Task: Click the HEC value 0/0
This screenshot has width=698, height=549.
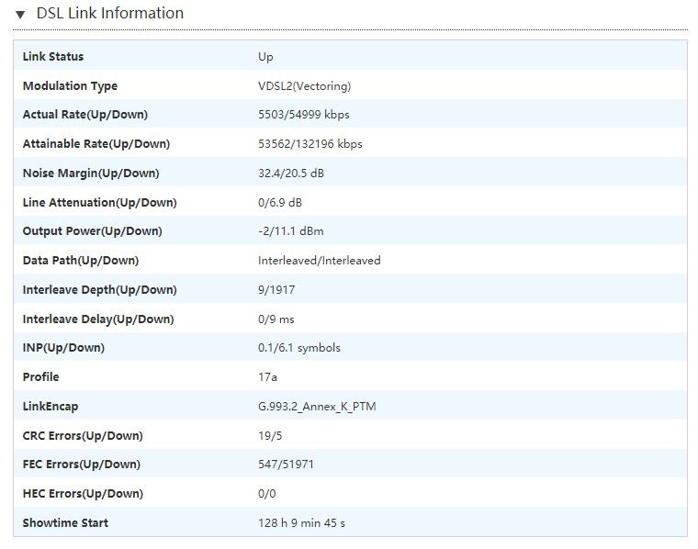Action: click(x=267, y=494)
